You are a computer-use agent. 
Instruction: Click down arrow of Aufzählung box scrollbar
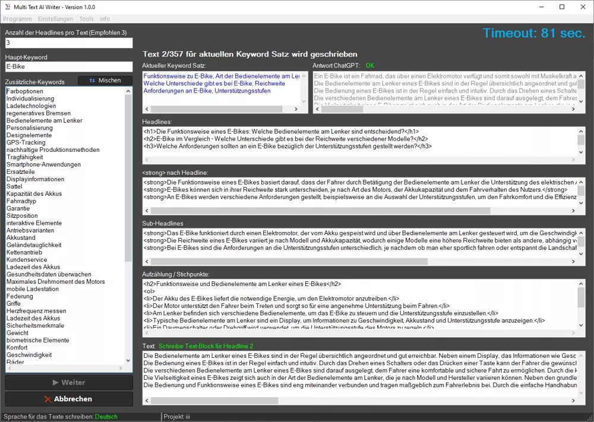tap(581, 325)
